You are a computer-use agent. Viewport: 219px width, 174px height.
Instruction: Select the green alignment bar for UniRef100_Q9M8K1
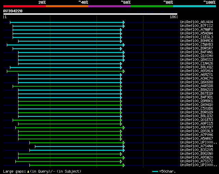point(69,102)
